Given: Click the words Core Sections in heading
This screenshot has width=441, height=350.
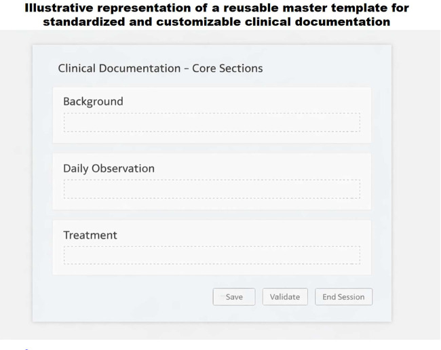Looking at the screenshot, I should (227, 69).
